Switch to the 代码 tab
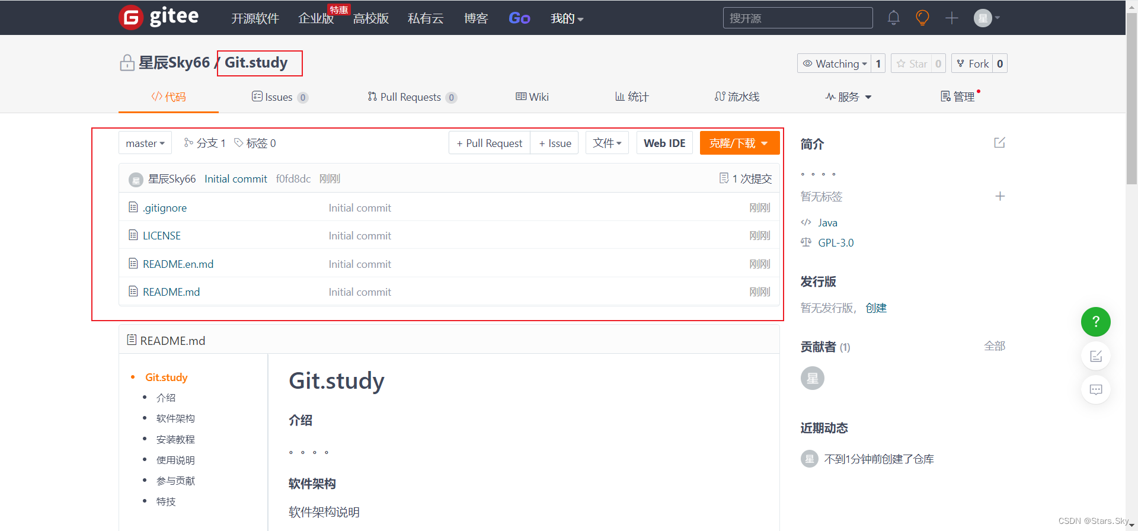This screenshot has width=1138, height=531. pyautogui.click(x=168, y=97)
